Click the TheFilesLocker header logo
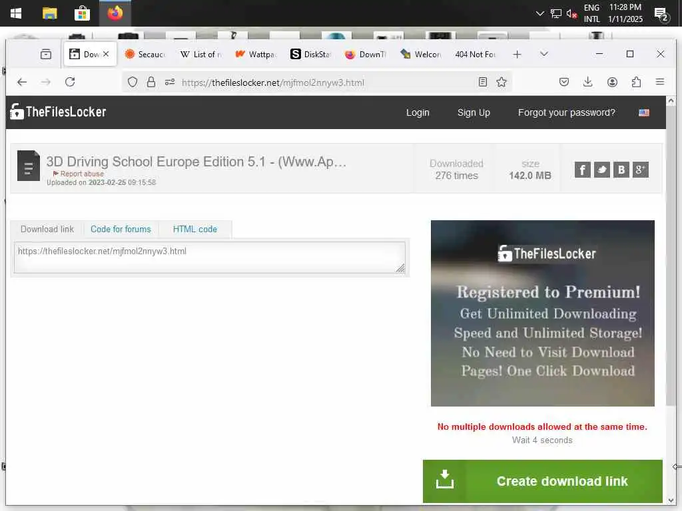Image resolution: width=682 pixels, height=511 pixels. pos(58,112)
